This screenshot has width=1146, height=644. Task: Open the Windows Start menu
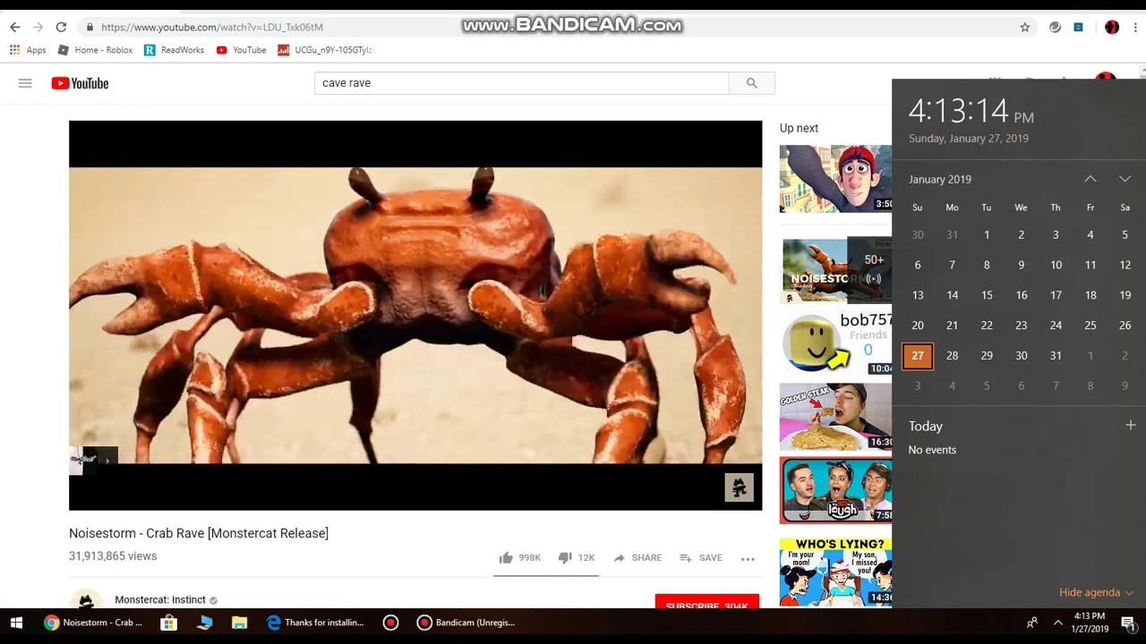tap(16, 623)
